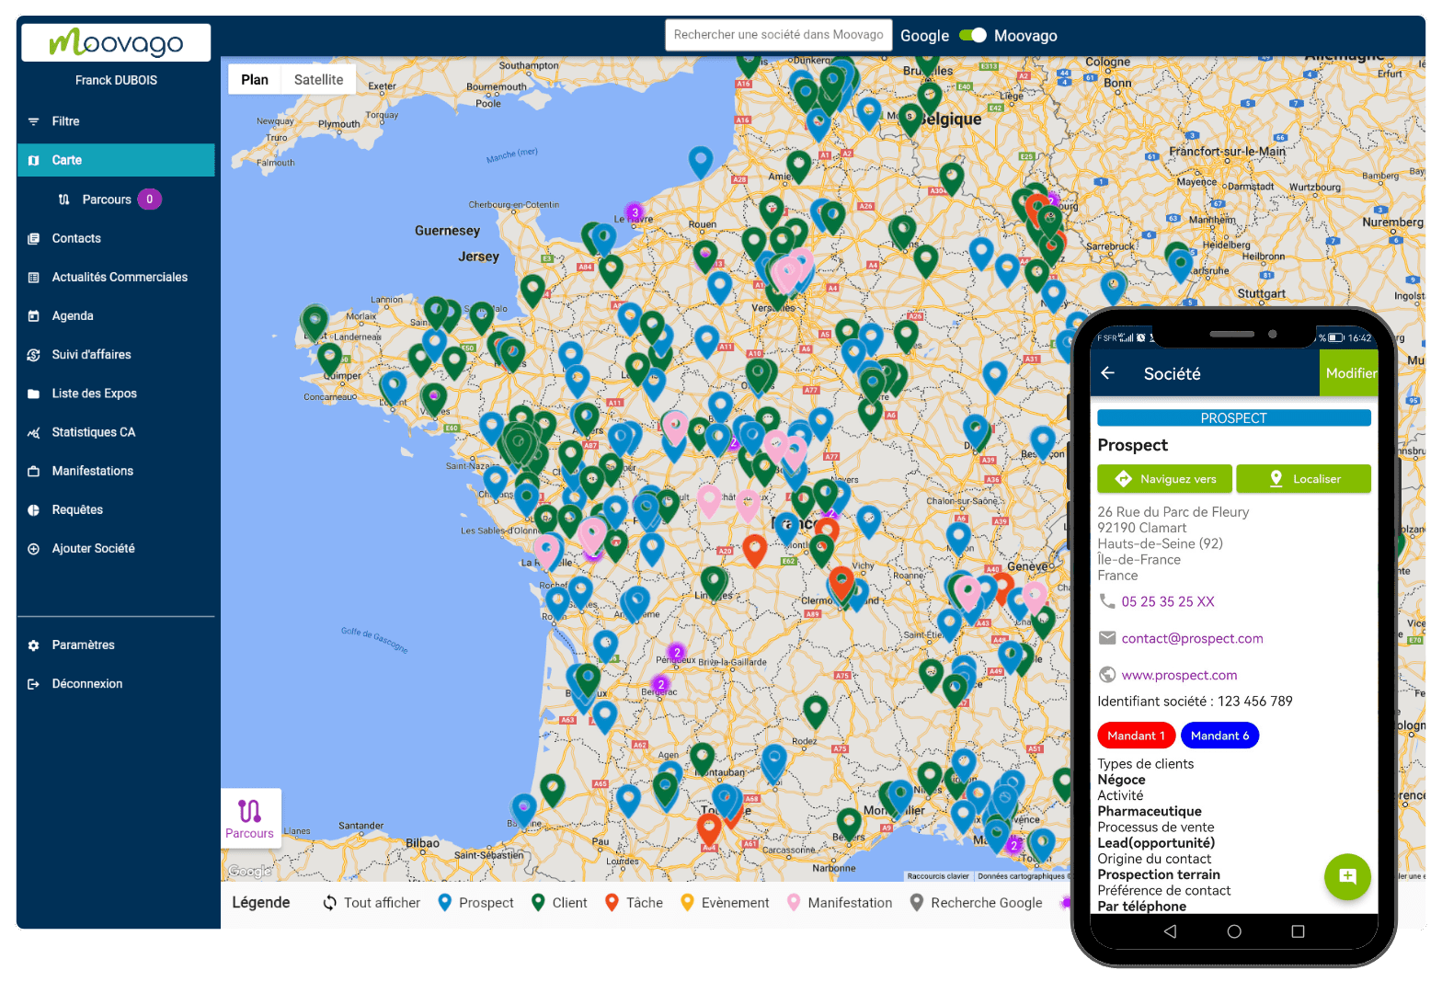1442x993 pixels.
Task: Click the green Client legend pin
Action: 539,903
